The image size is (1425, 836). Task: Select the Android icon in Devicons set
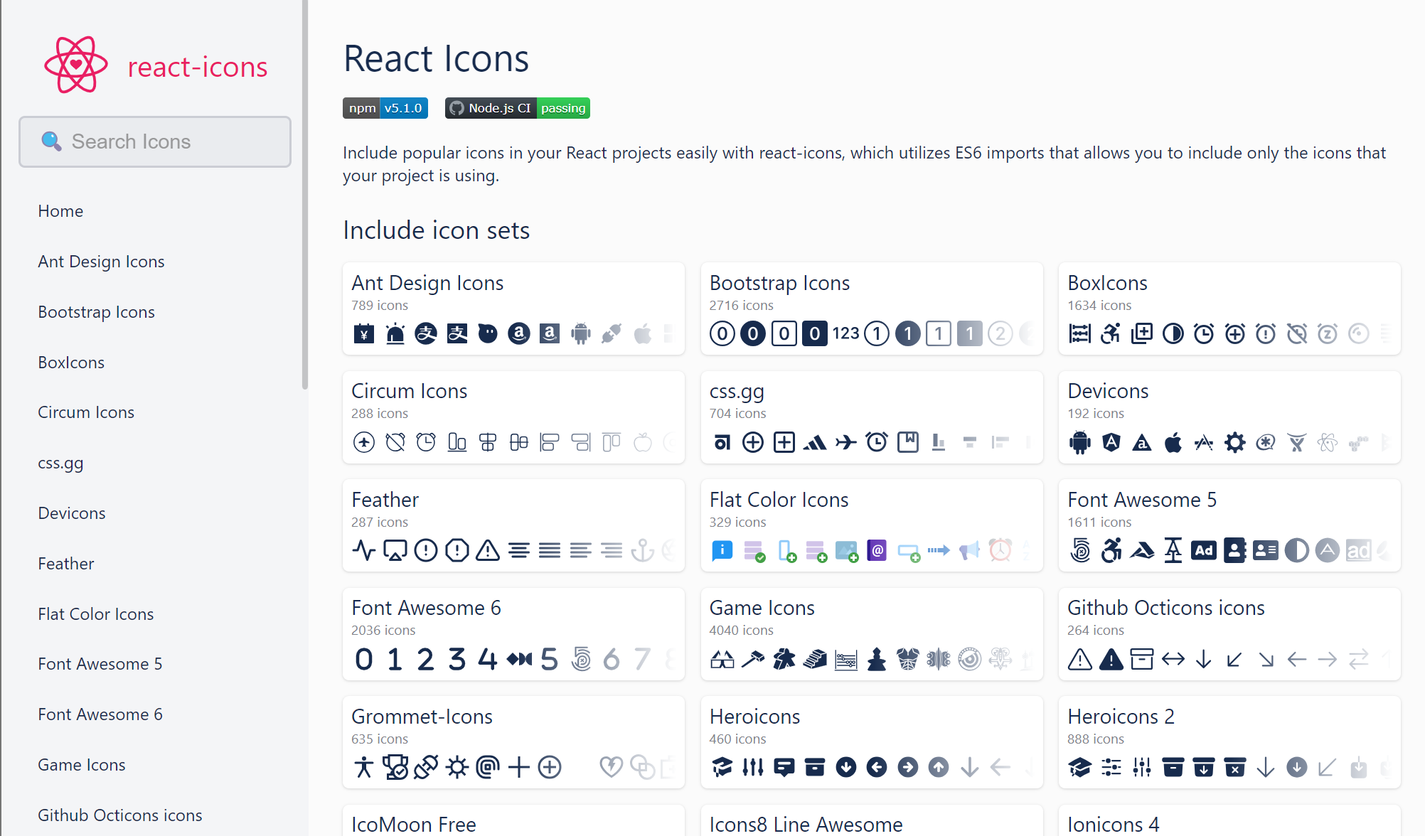coord(1079,441)
